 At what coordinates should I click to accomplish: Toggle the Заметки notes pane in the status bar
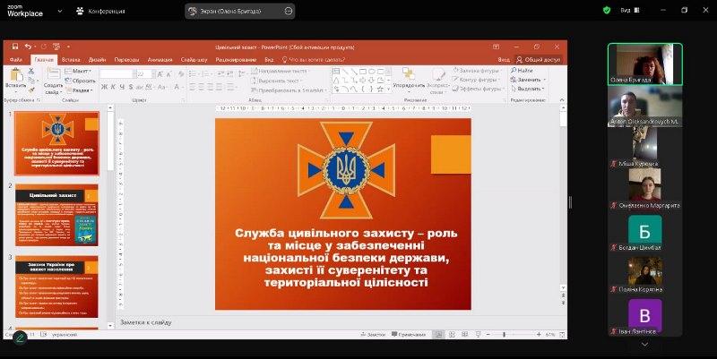point(373,335)
